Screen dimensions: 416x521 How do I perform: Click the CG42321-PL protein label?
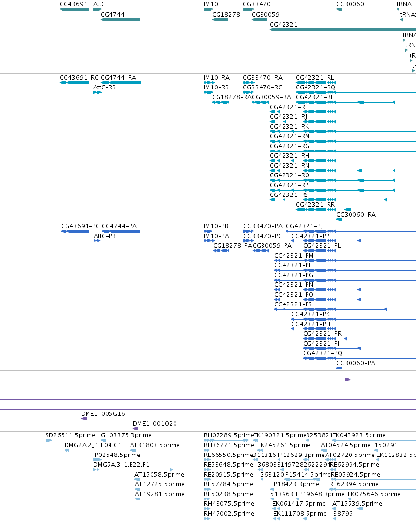pos(322,246)
